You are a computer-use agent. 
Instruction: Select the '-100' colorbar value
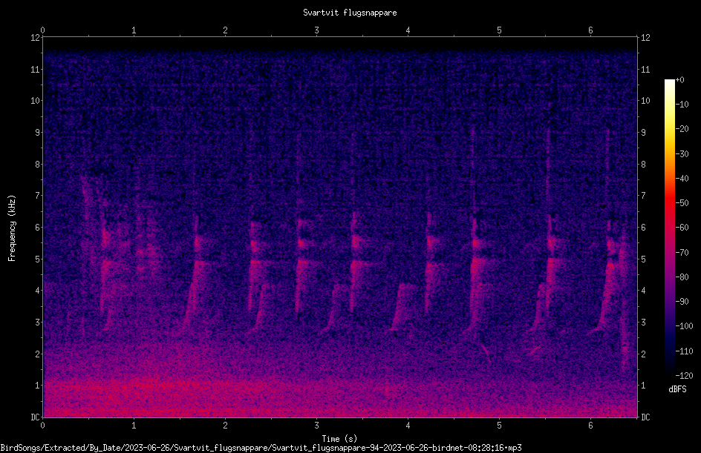(684, 326)
